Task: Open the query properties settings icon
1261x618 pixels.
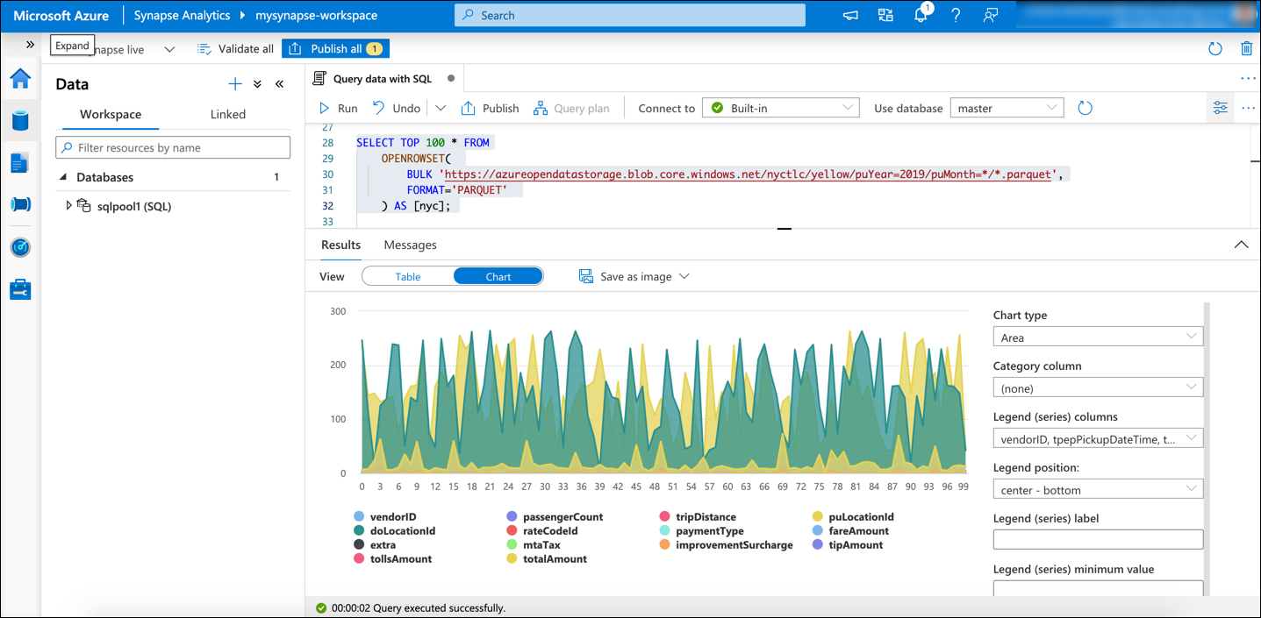Action: point(1220,108)
